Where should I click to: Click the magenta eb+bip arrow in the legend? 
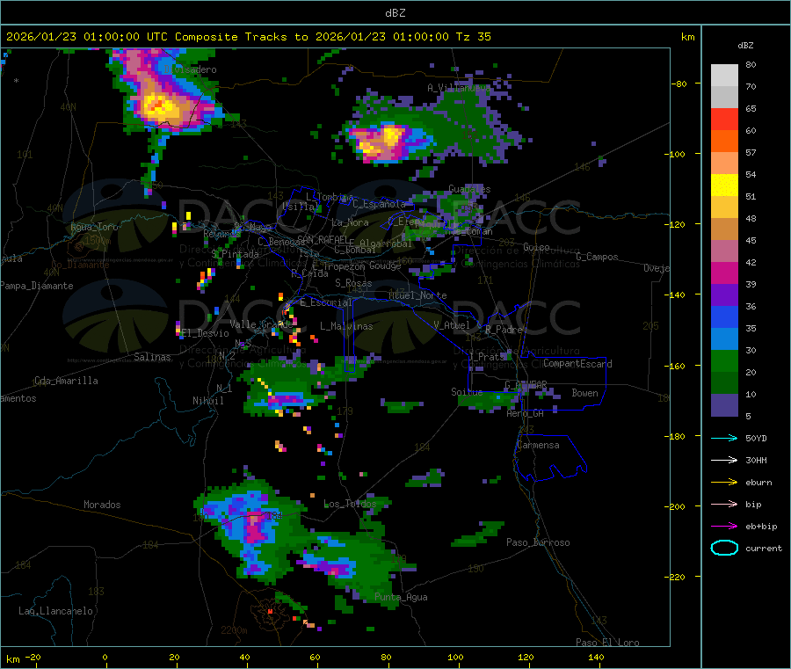(x=724, y=527)
